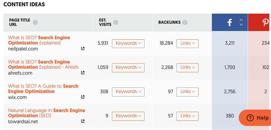This screenshot has height=130, width=271.
Task: Click help icon beside Backlinks header
Action: (185, 22)
